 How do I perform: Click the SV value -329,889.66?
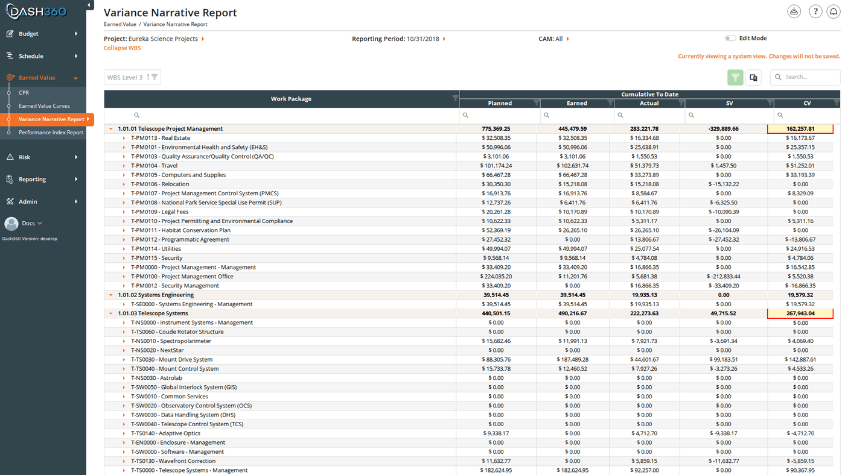724,129
